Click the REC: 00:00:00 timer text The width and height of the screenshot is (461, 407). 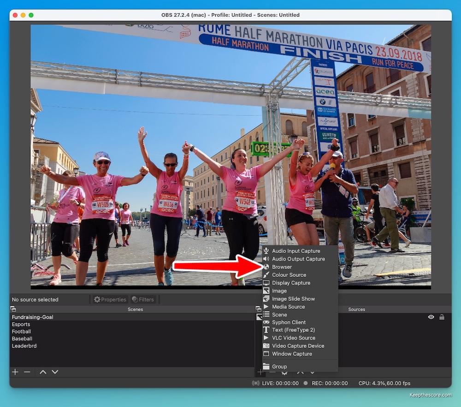[330, 383]
